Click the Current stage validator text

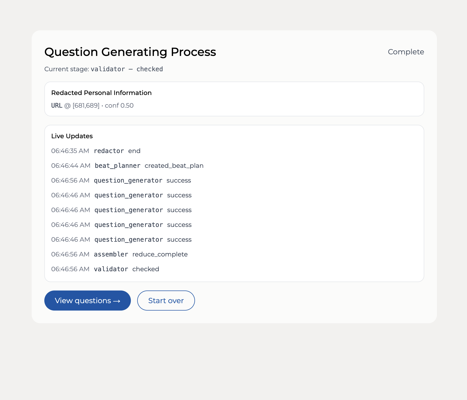point(108,69)
